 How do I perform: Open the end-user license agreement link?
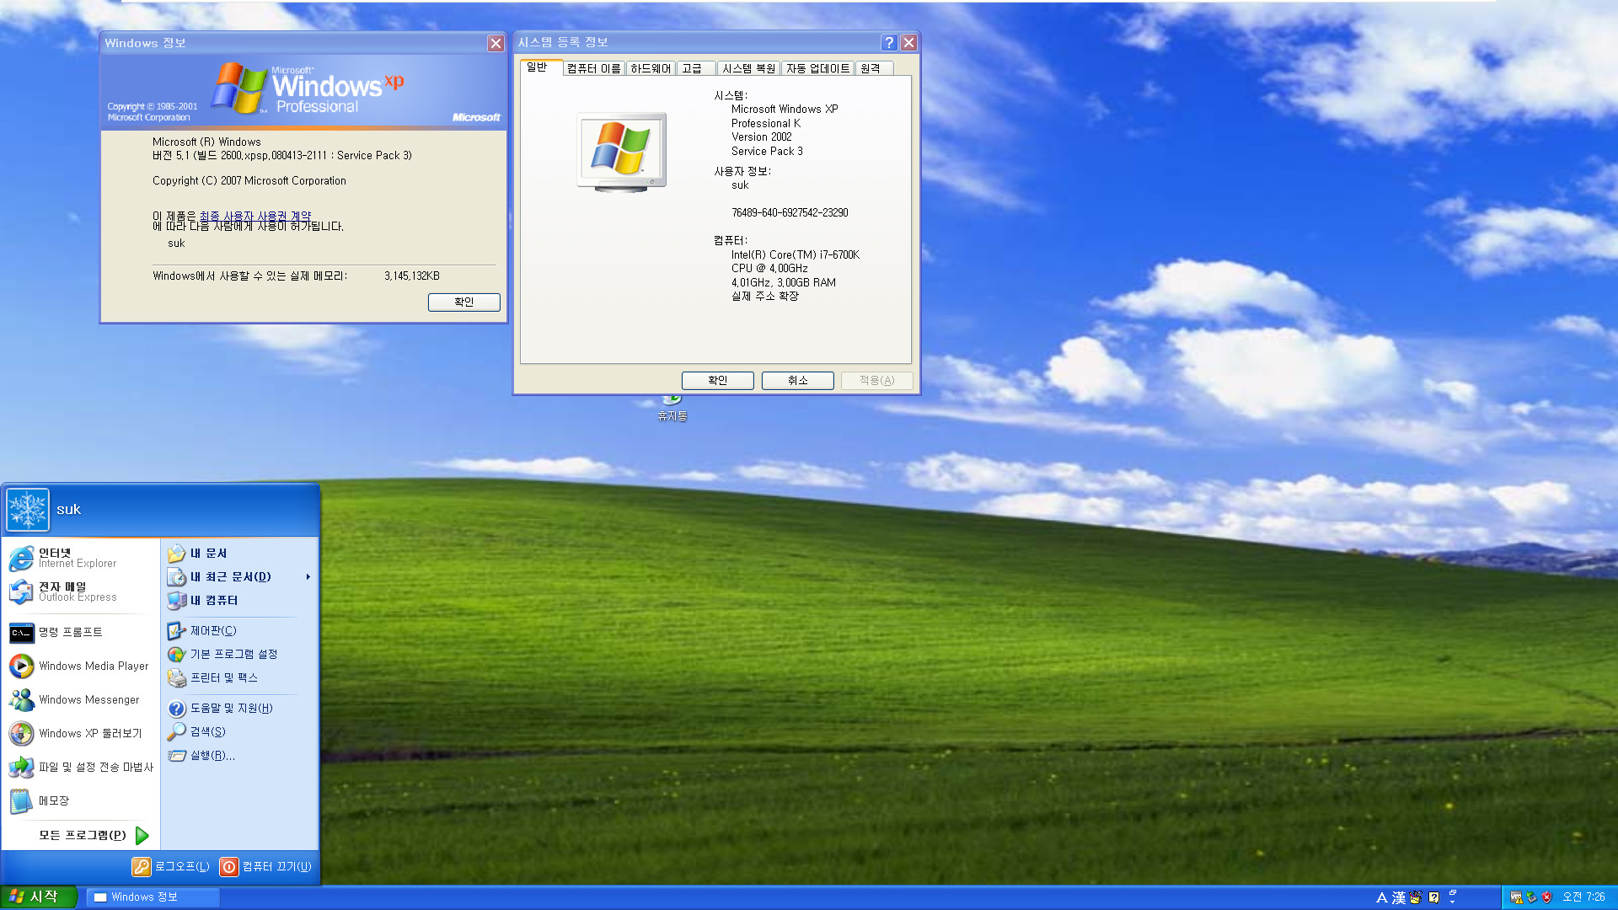[x=255, y=217]
